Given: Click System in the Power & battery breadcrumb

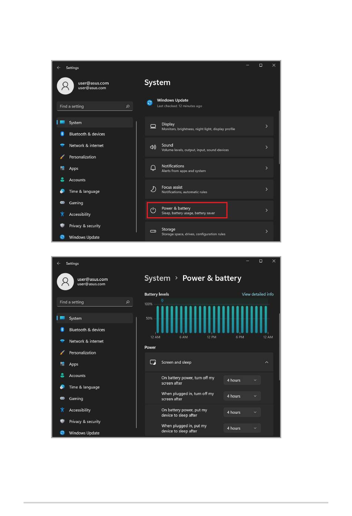Looking at the screenshot, I should 157,278.
